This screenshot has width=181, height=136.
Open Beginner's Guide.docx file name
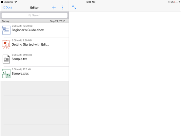tap(28, 30)
